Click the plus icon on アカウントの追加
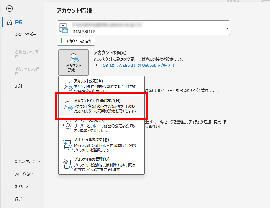The height and width of the screenshot is (208, 270). pyautogui.click(x=62, y=41)
